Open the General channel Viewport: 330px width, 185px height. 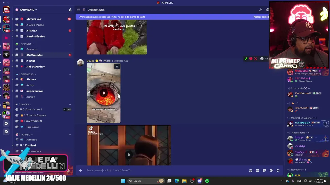[x=43, y=49]
